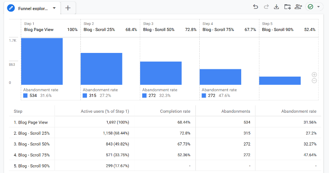Click the Blog - Scroll 90% funnel bar

(280, 80)
